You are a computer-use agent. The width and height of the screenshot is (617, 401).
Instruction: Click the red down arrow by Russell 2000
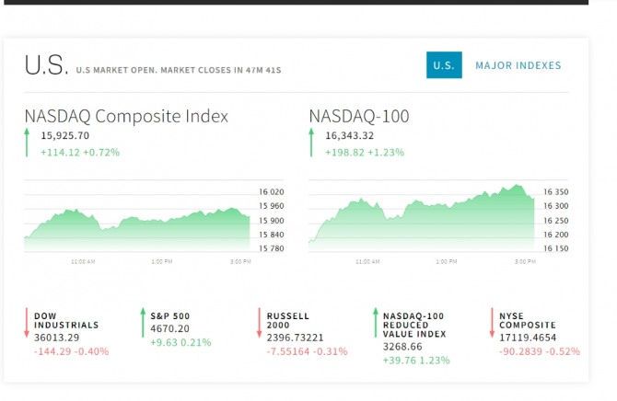pos(259,323)
